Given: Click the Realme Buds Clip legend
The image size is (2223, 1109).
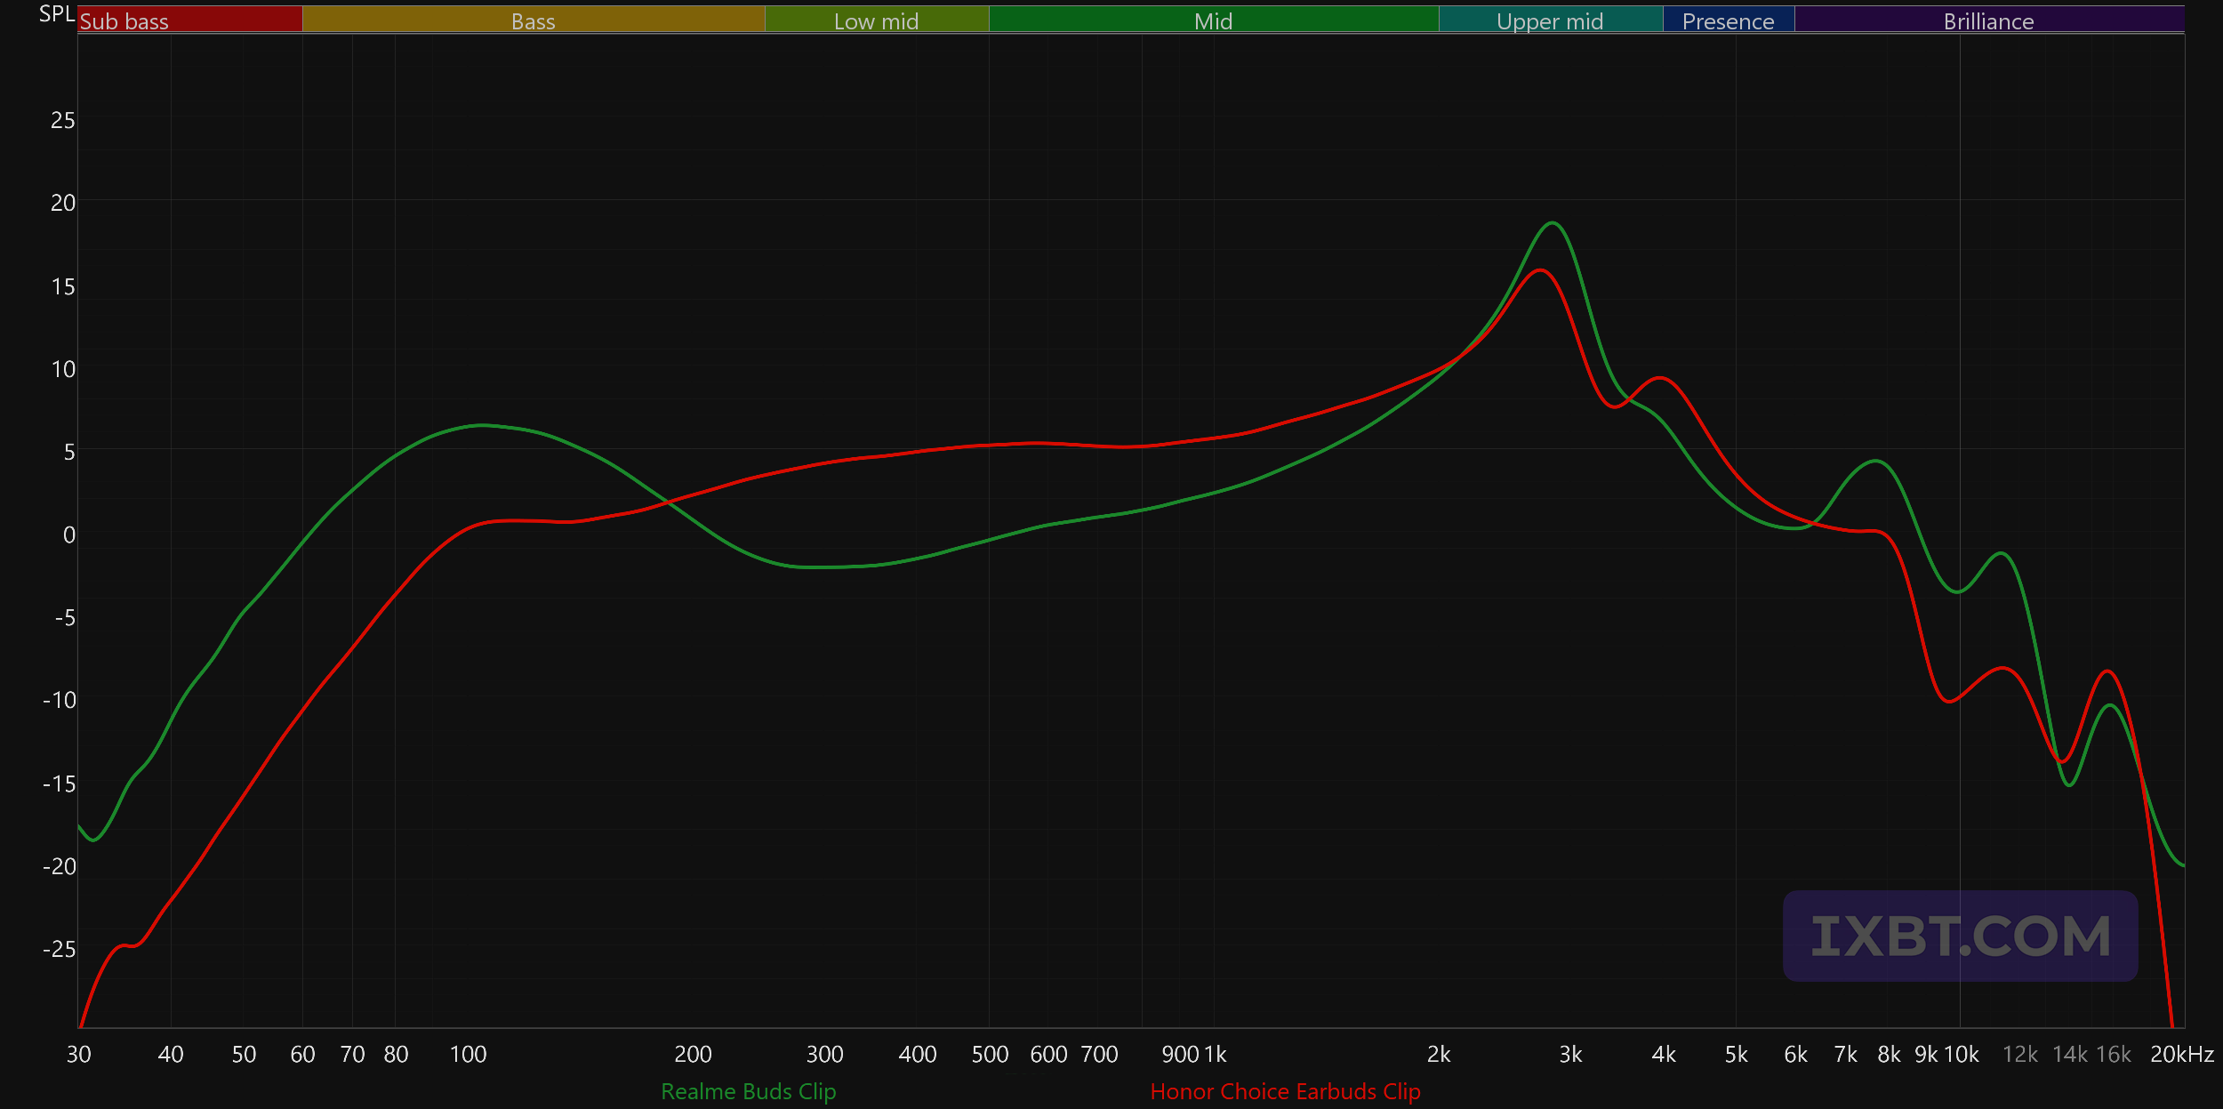Looking at the screenshot, I should pyautogui.click(x=748, y=1091).
